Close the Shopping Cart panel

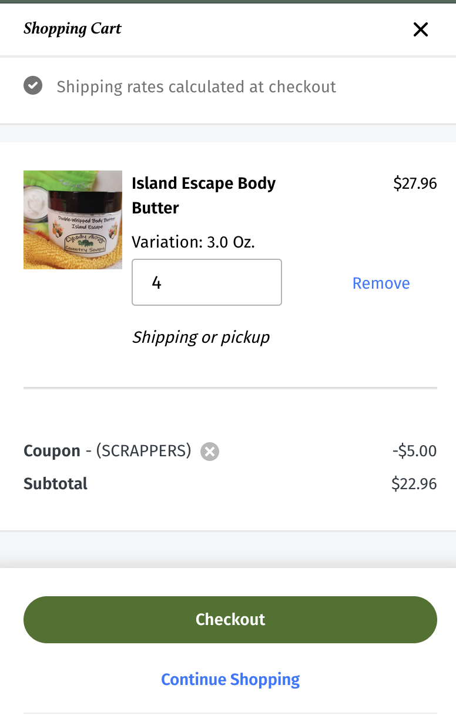tap(420, 29)
